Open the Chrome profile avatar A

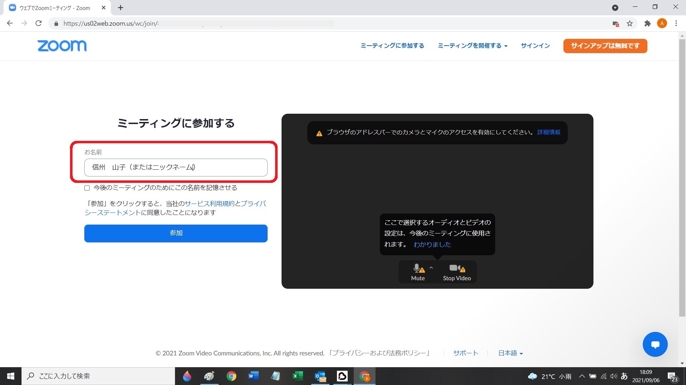point(662,24)
